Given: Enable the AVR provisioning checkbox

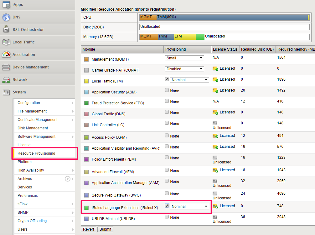Looking at the screenshot, I should coord(167,146).
